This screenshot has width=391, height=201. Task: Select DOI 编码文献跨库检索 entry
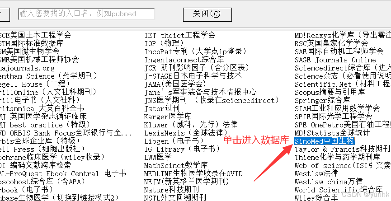(x=36, y=165)
